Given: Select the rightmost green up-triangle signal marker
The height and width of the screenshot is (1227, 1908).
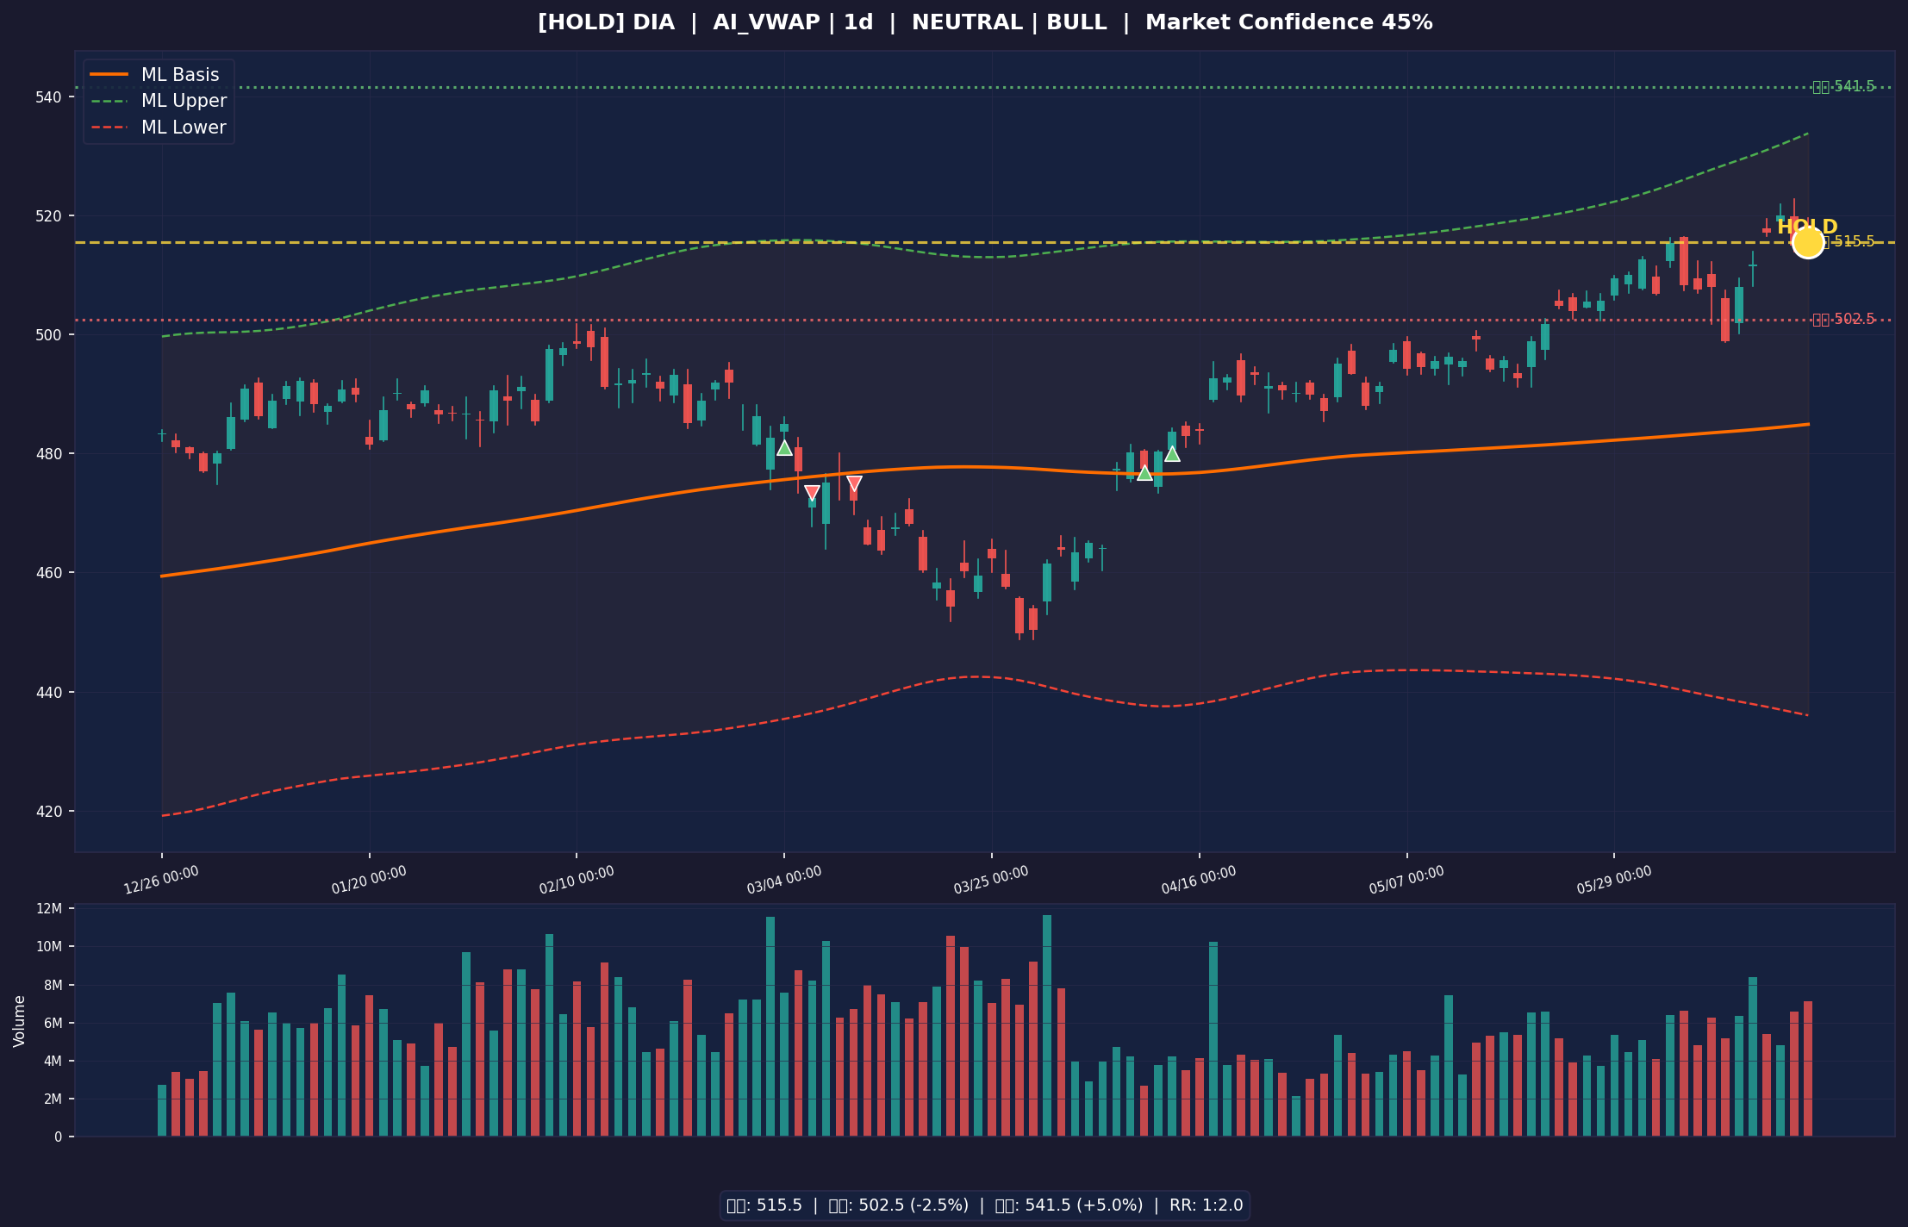Looking at the screenshot, I should click(1172, 454).
